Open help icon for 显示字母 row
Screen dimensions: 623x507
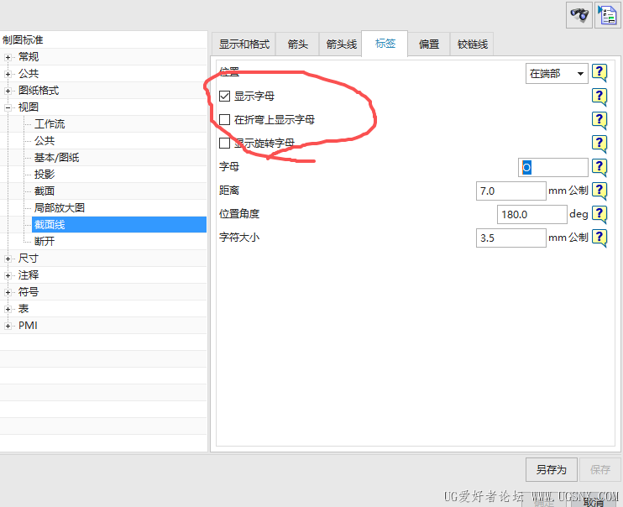(x=599, y=97)
